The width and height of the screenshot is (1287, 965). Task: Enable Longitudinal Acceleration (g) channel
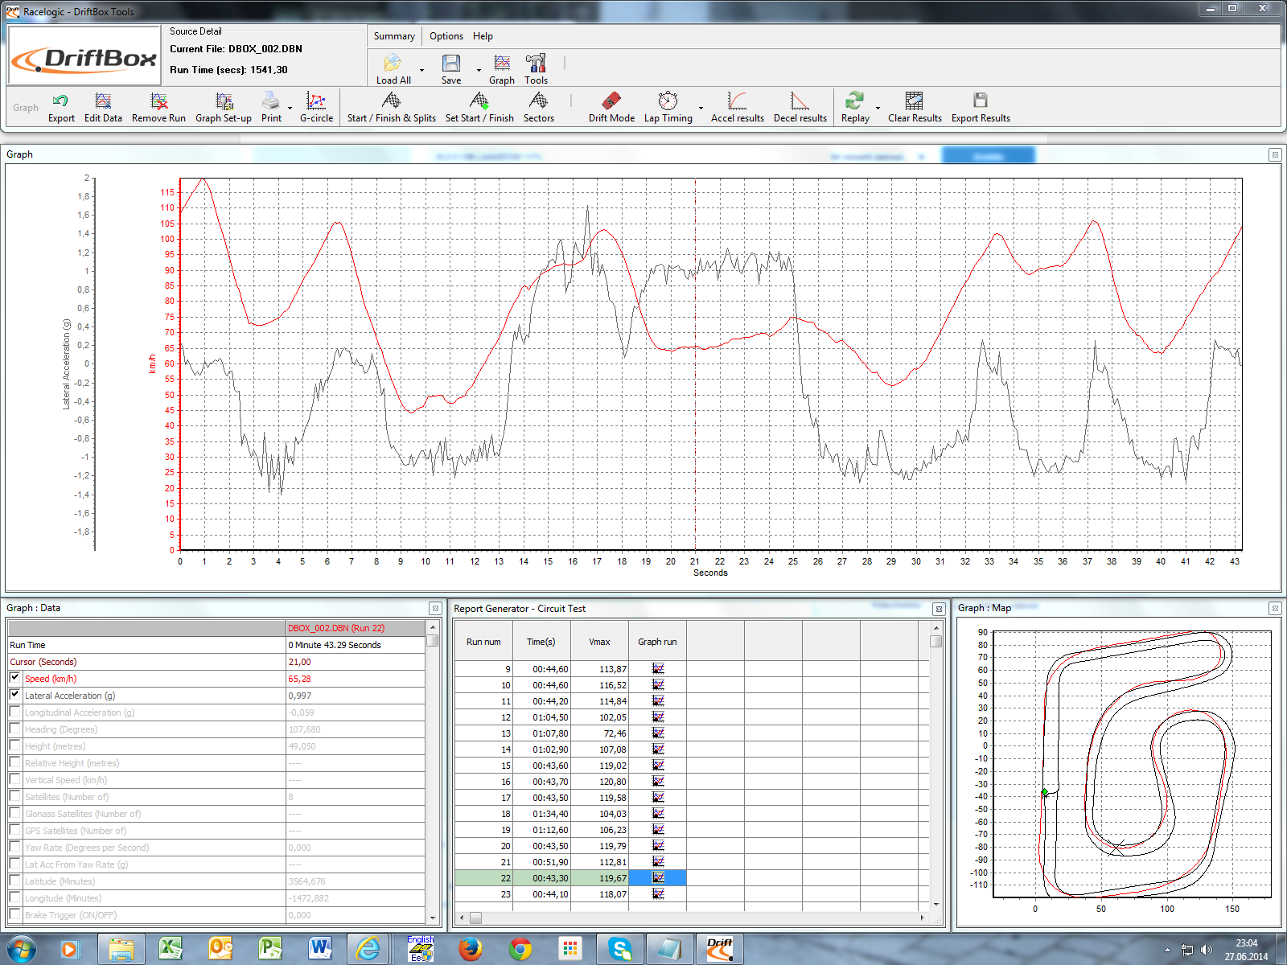click(x=15, y=712)
